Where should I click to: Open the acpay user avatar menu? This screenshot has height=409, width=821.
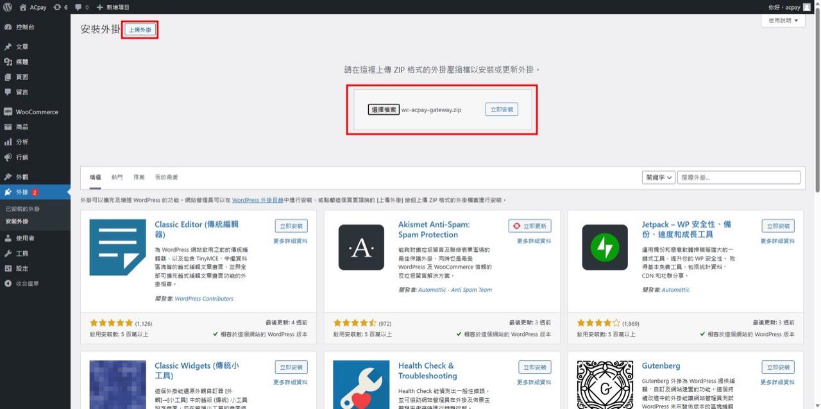[807, 7]
